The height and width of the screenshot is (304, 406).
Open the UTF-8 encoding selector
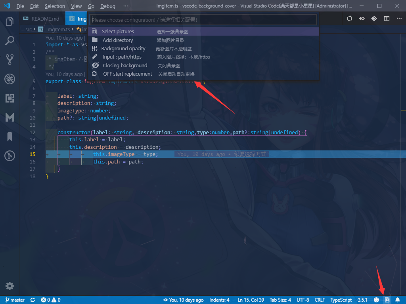(x=303, y=300)
